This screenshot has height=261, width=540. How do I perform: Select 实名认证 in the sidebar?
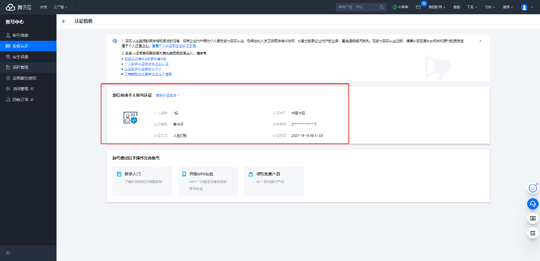point(28,46)
